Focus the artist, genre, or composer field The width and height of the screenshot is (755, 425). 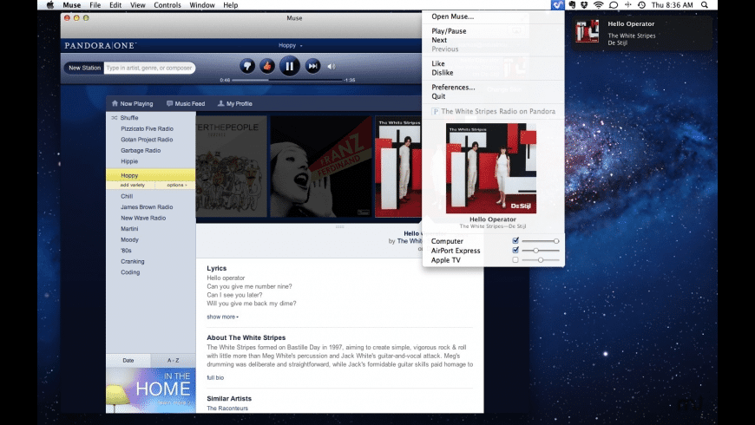tap(149, 68)
